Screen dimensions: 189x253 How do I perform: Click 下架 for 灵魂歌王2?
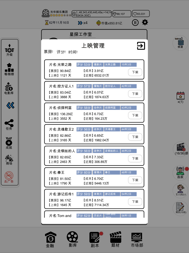pos(135,137)
